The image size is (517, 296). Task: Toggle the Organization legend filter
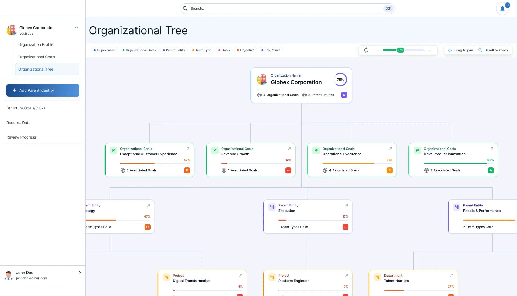[x=104, y=50]
